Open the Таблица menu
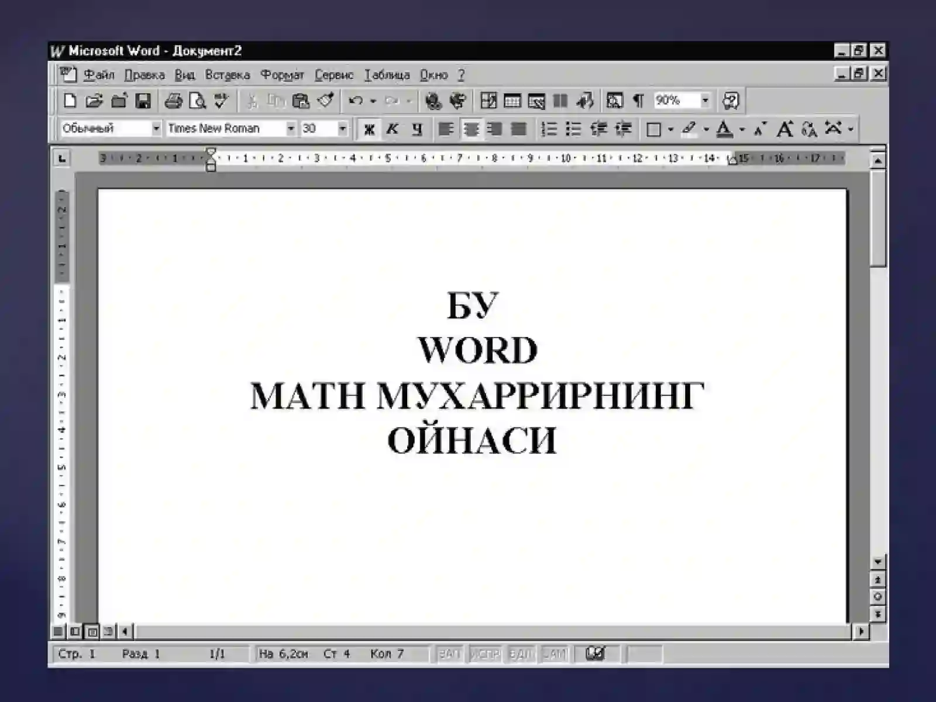This screenshot has height=702, width=936. [x=387, y=75]
